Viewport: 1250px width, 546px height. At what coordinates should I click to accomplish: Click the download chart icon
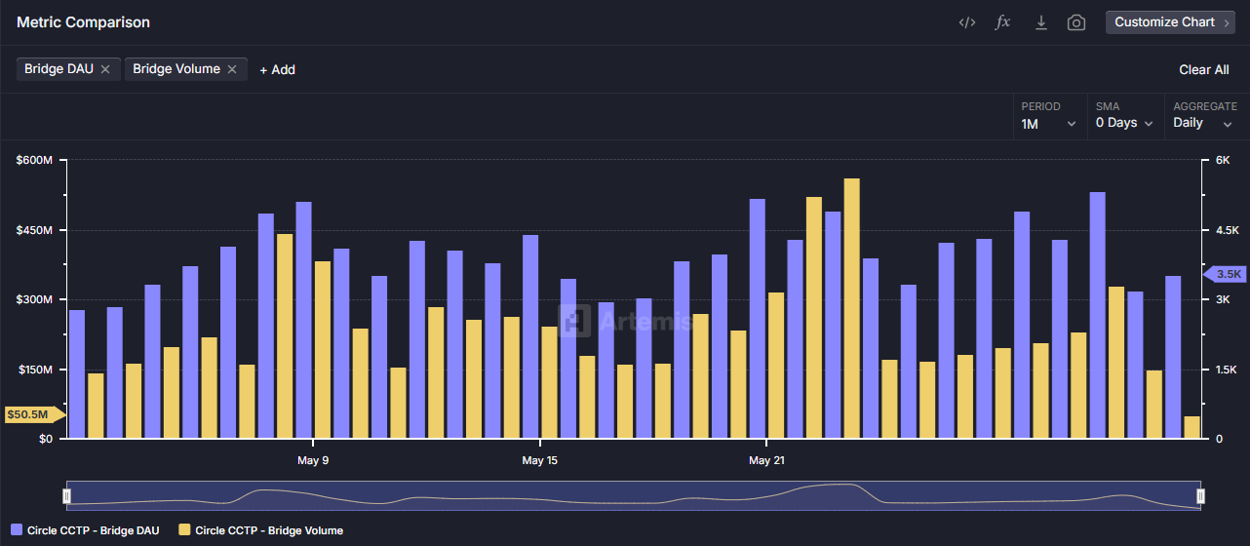[1040, 22]
